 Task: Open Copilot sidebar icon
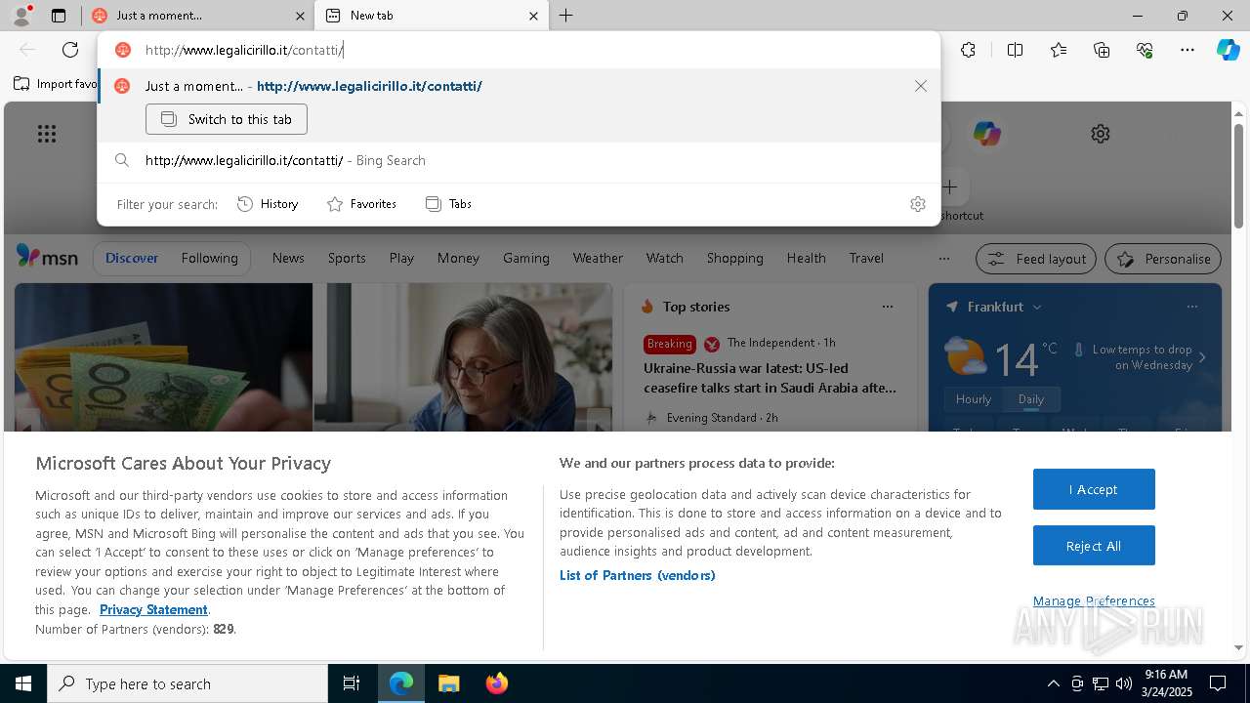1229,50
